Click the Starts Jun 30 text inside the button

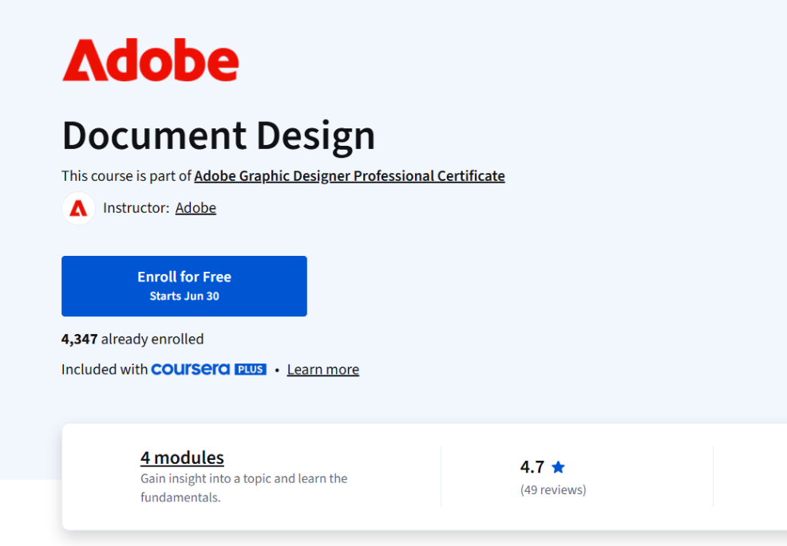[x=184, y=295]
